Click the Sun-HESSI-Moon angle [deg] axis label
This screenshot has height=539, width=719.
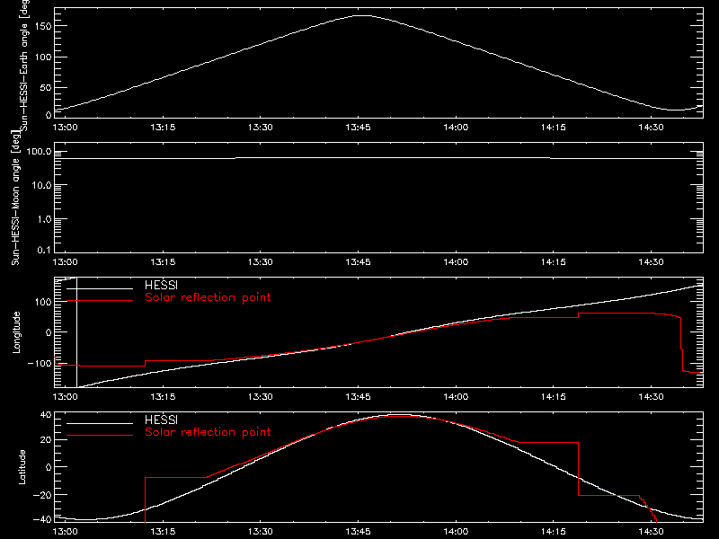point(15,198)
